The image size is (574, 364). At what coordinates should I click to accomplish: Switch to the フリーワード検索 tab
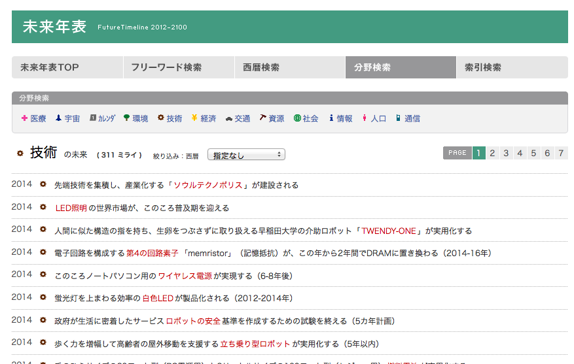(179, 67)
